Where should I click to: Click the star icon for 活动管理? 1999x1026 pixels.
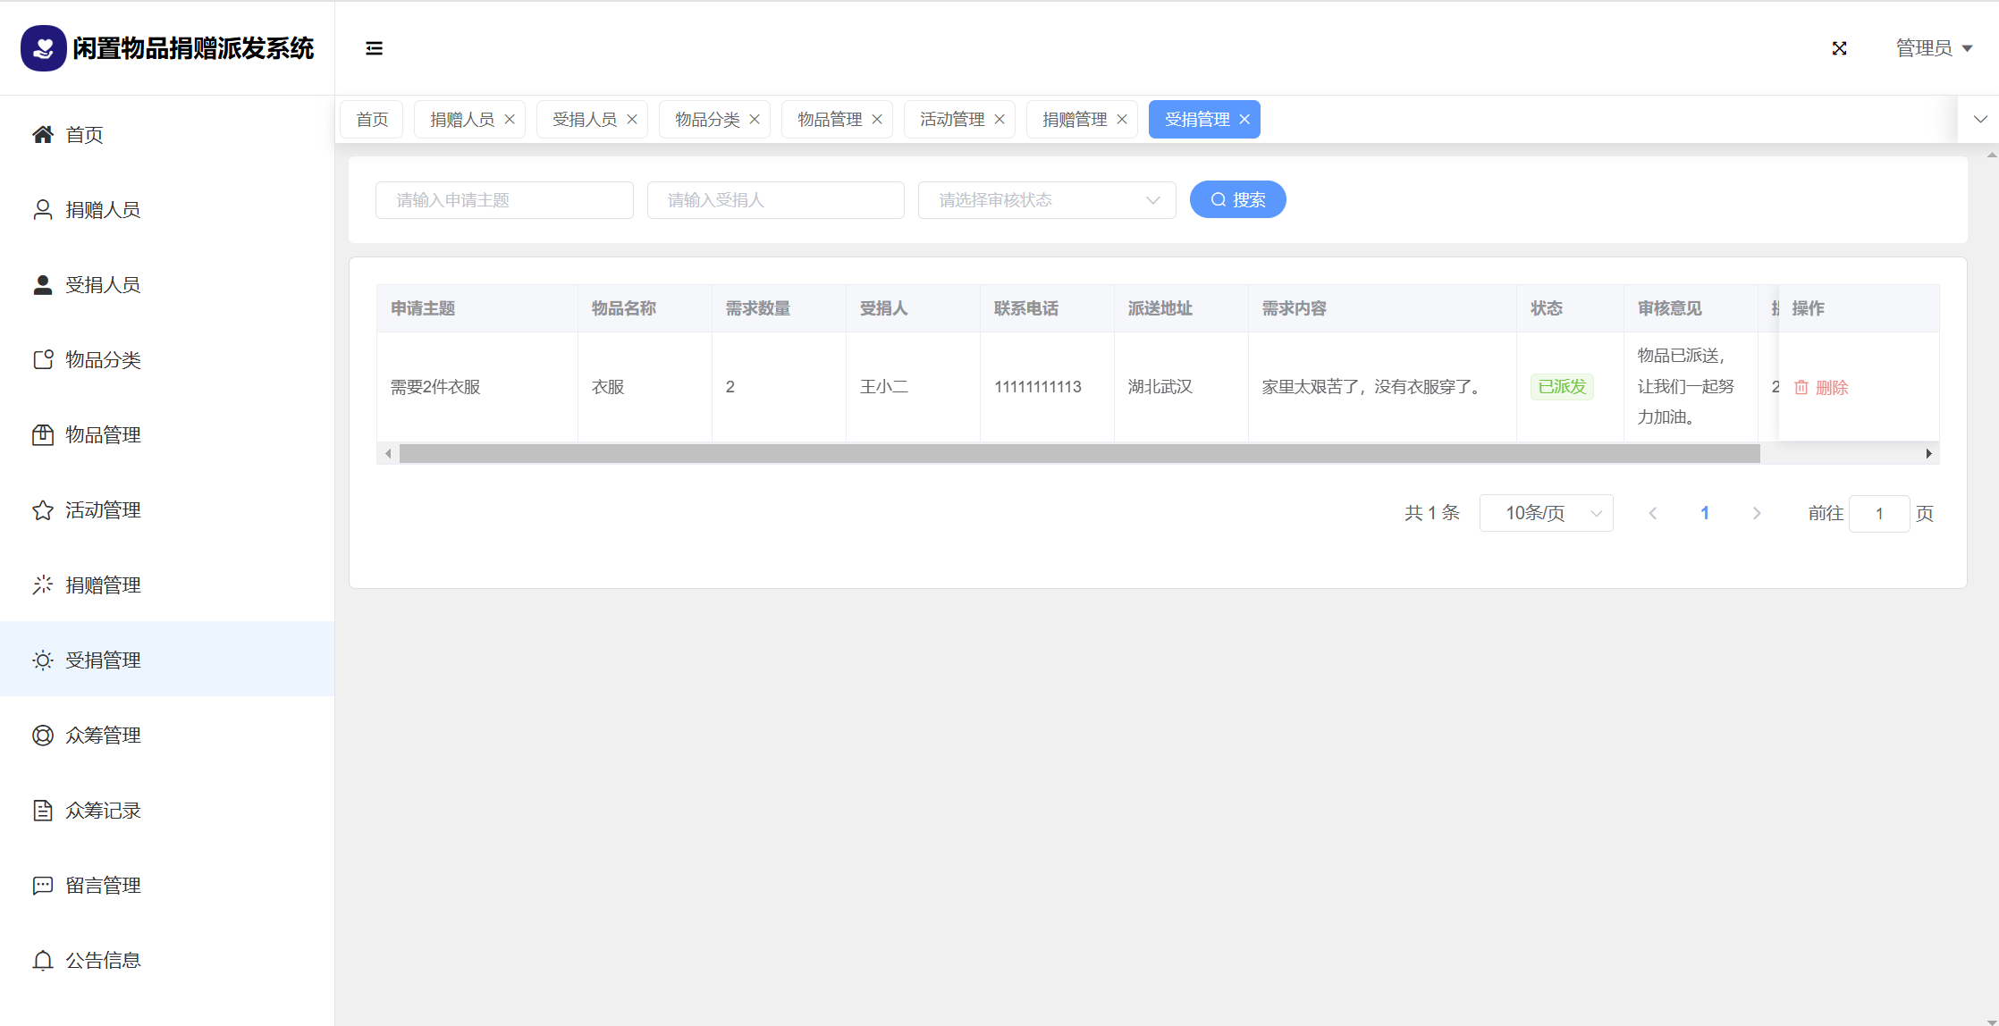coord(43,510)
